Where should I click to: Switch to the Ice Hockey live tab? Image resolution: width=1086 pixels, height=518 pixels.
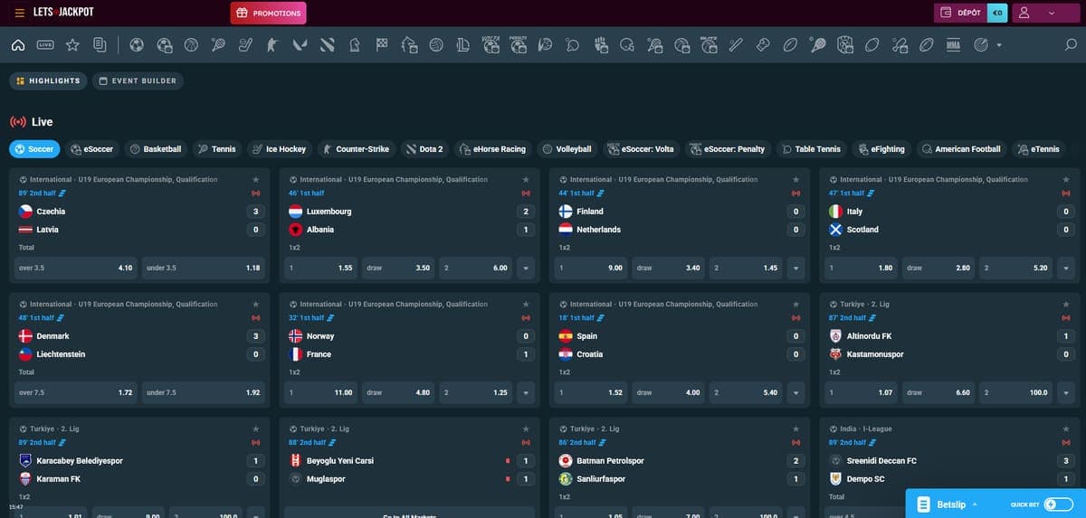(x=280, y=149)
